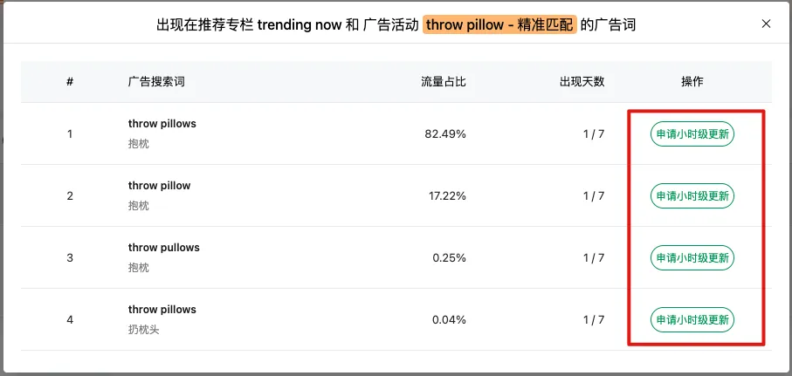Request hourly update for throw pullows

click(692, 258)
